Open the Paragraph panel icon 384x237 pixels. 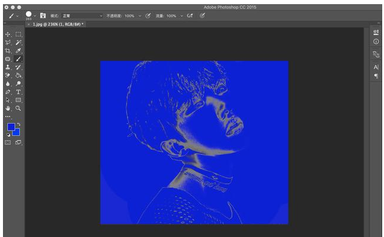click(376, 76)
